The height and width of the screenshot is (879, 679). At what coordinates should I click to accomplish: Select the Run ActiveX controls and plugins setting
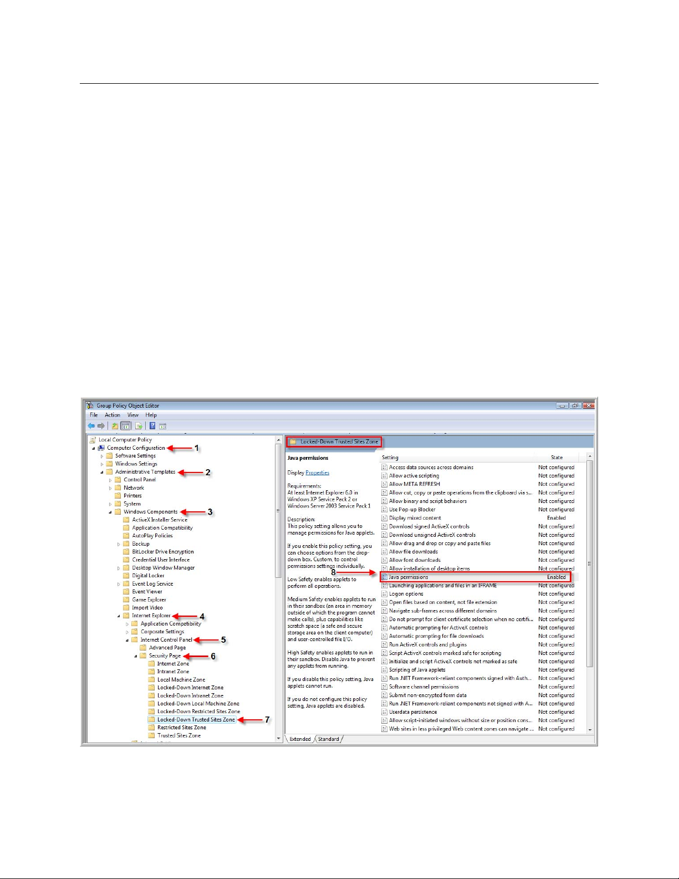[x=428, y=645]
